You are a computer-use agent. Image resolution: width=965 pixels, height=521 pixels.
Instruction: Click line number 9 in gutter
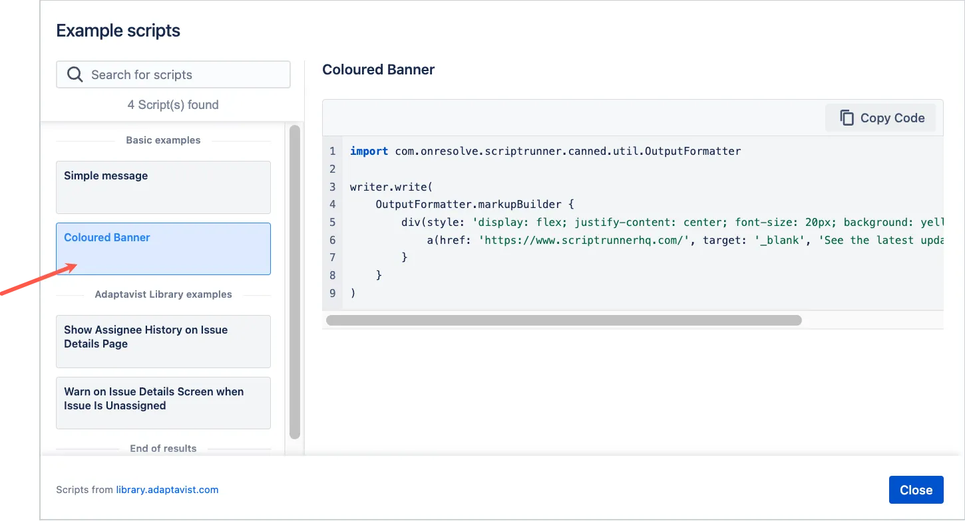332,293
